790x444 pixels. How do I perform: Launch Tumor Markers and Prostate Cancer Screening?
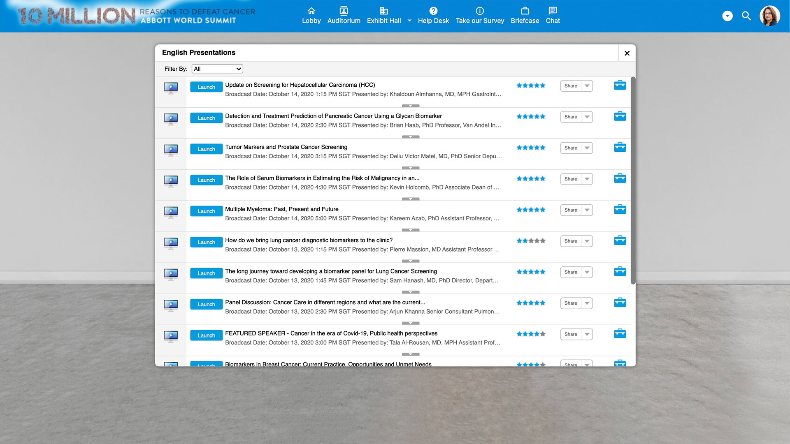(x=206, y=149)
